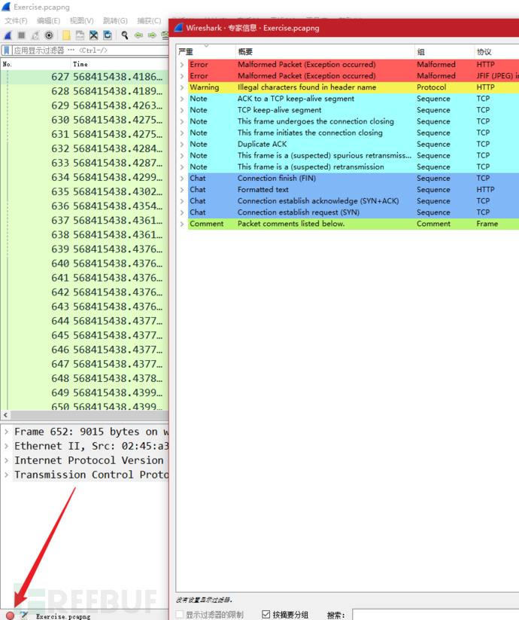This screenshot has height=620, width=519.
Task: Select packet 640 in the packet list
Action: coord(84,264)
